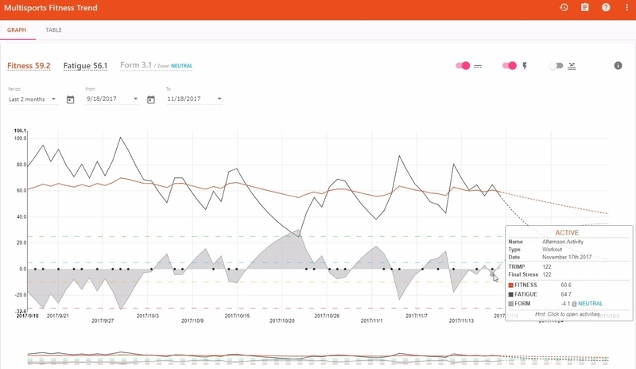This screenshot has height=369, width=636.
Task: Open the three-dot more options menu
Action: [626, 7]
